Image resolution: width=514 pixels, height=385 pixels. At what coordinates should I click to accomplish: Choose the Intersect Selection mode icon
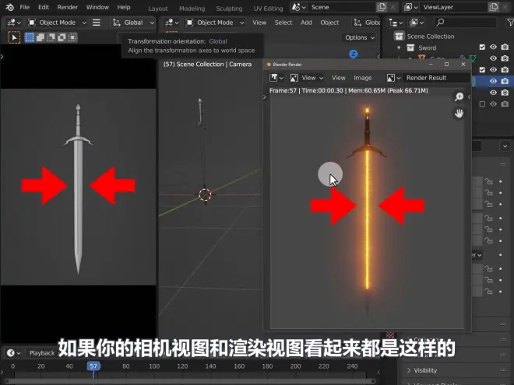72,37
